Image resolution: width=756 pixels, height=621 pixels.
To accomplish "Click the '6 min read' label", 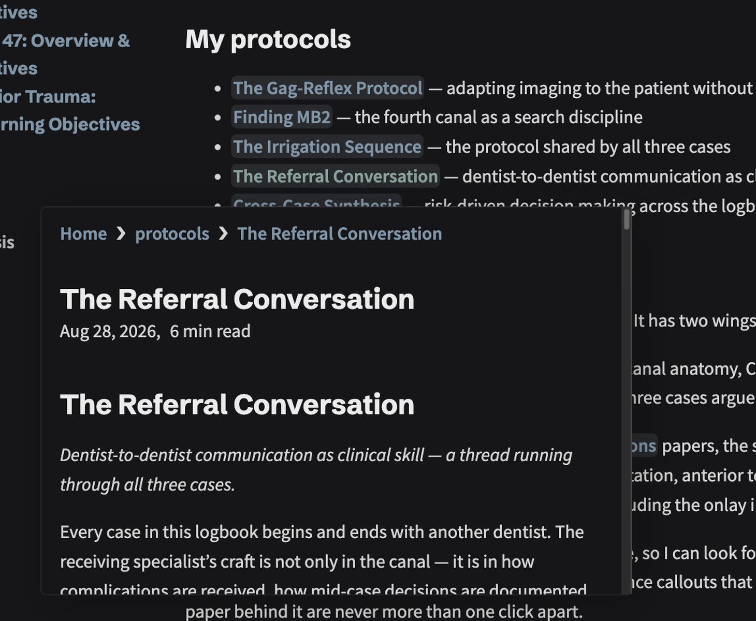I will click(x=210, y=331).
